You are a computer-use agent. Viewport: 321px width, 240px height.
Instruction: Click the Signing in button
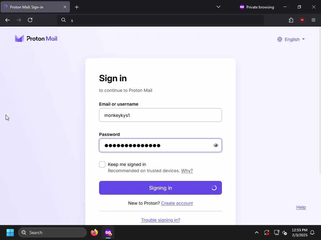pos(160,188)
